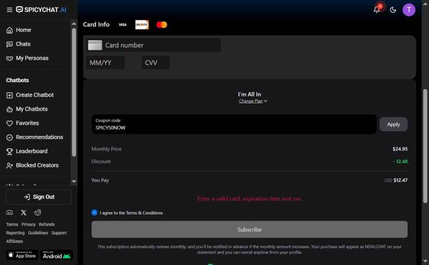Open the hamburger menu icon
The height and width of the screenshot is (265, 429).
click(x=9, y=10)
